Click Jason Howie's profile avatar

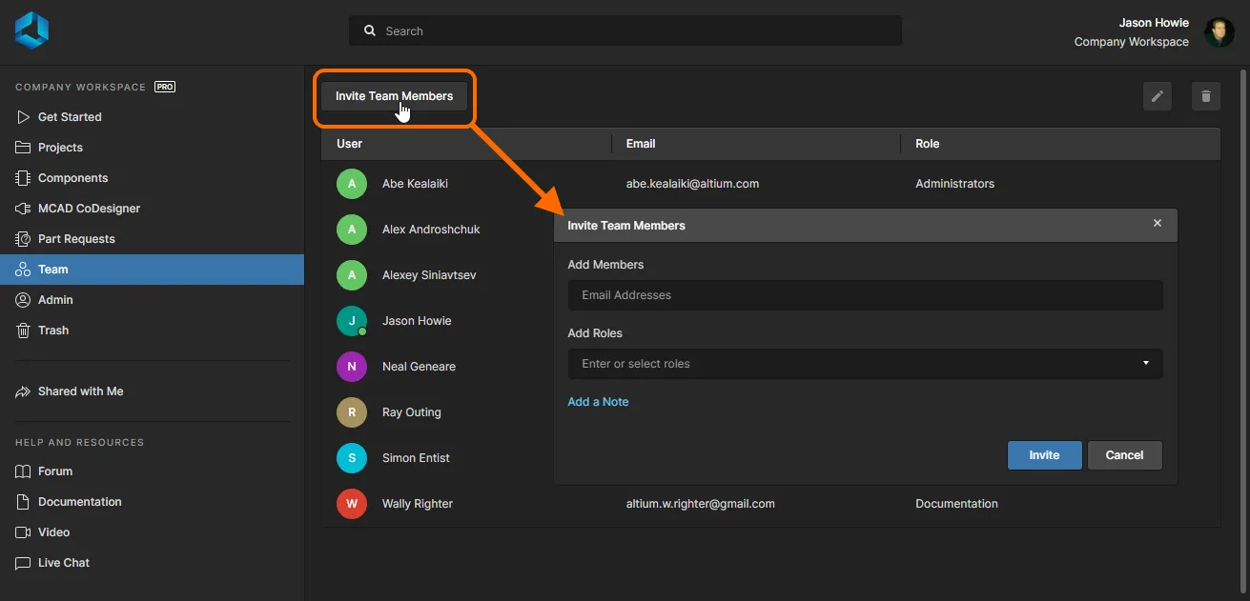pos(1219,32)
